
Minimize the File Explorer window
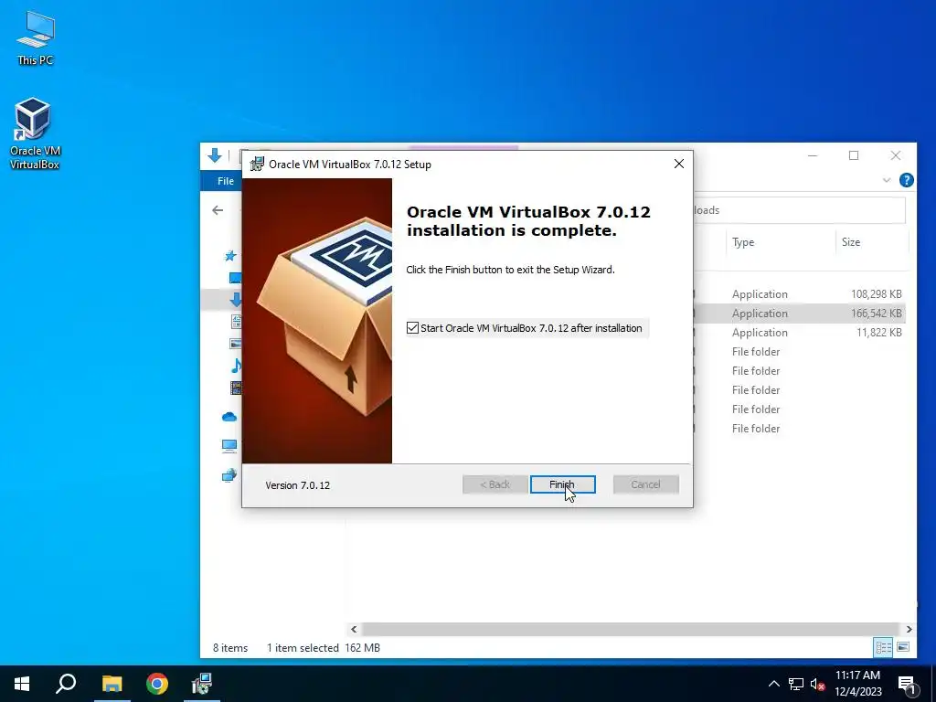click(813, 155)
